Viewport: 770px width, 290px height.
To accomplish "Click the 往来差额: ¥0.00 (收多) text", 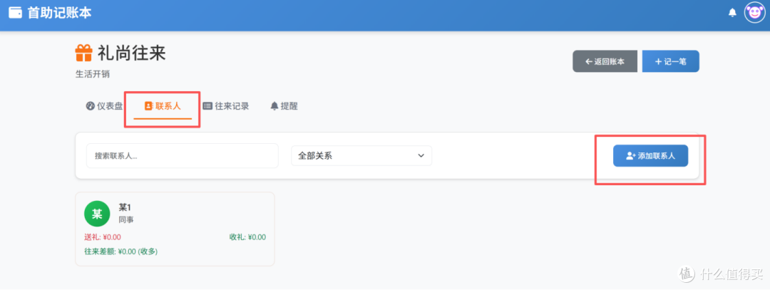I will tap(120, 252).
